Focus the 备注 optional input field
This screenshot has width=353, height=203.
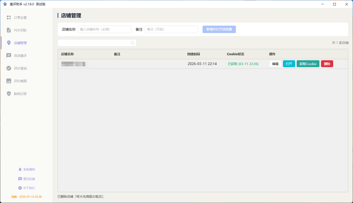click(171, 29)
